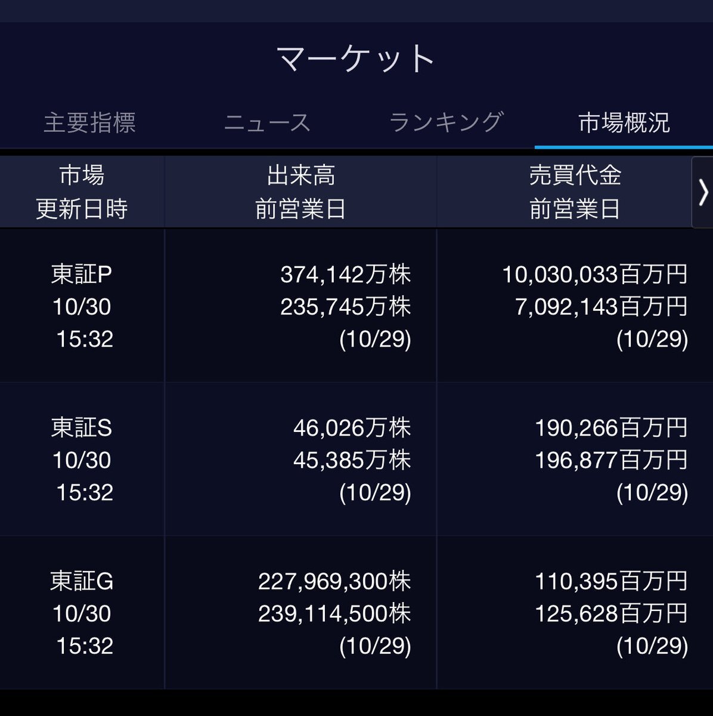Screen dimensions: 713x716
Task: Click the 売買代金 前営業日 column header
Action: click(x=575, y=192)
